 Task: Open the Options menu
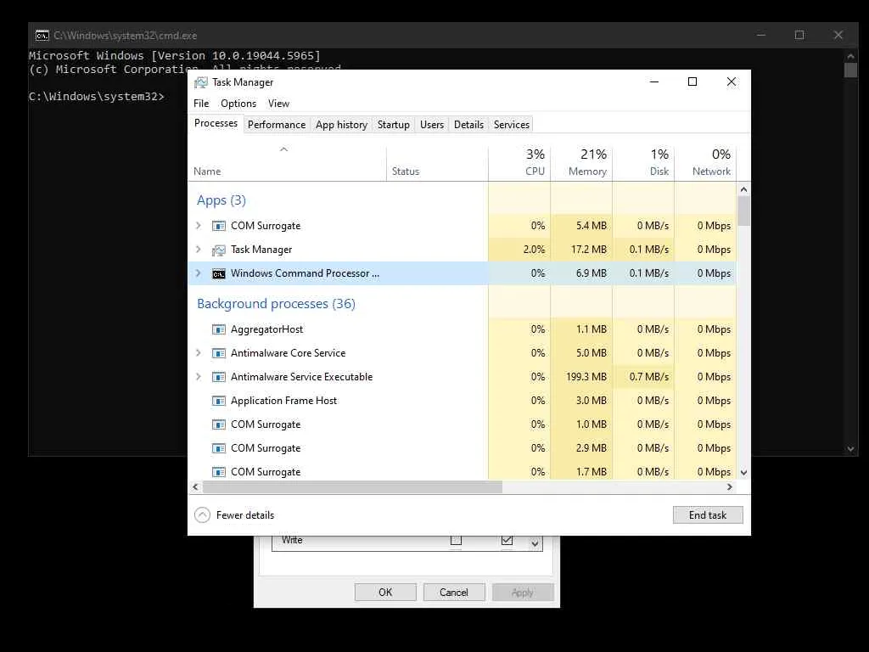238,104
